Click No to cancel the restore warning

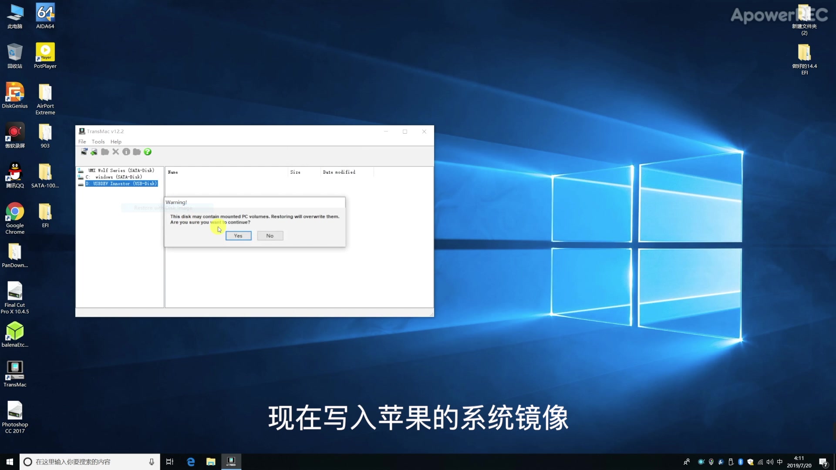270,235
